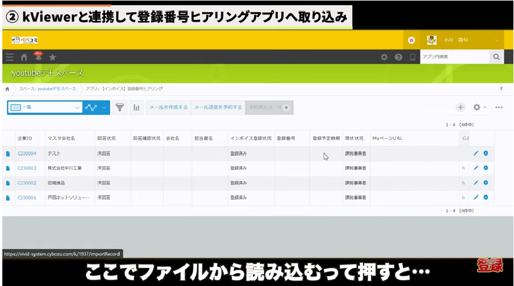Delete the C230004 record
Viewport: 514px width, 286px height.
click(x=486, y=153)
